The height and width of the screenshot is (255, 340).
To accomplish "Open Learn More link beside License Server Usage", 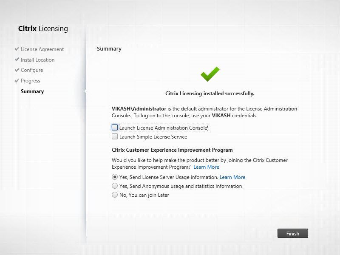I will (x=232, y=177).
